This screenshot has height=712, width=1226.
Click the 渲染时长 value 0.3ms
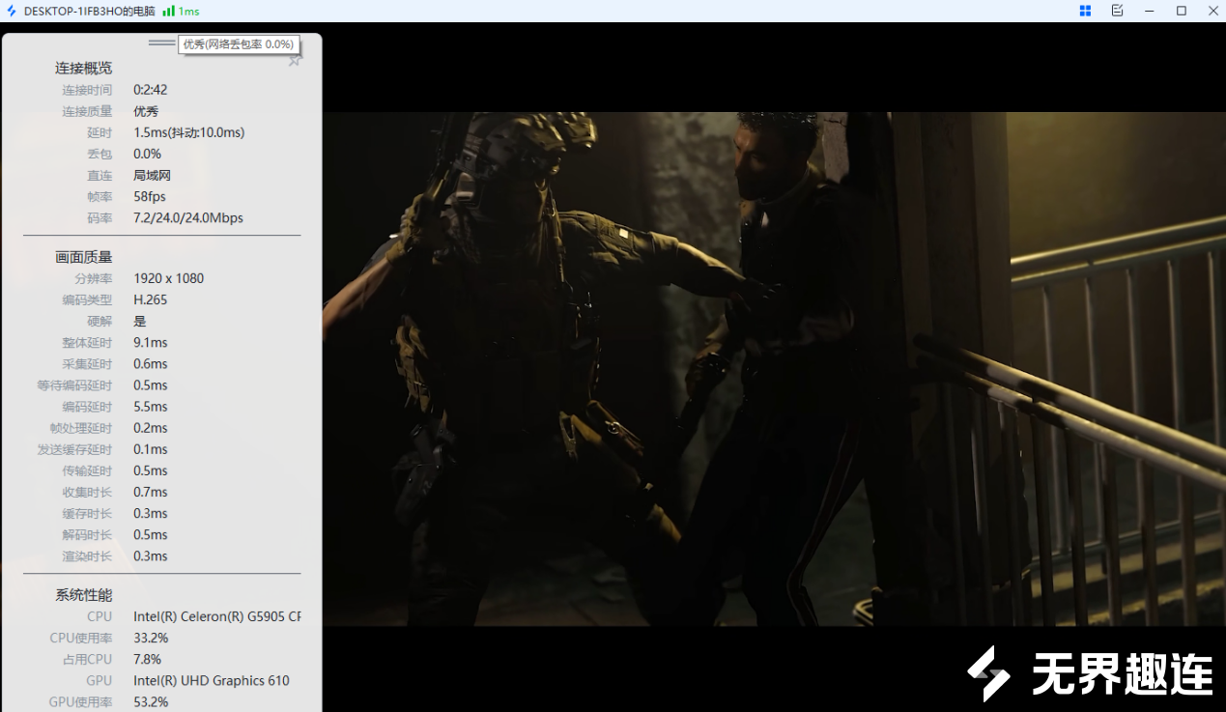(x=151, y=555)
